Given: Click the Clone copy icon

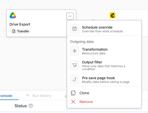Looking at the screenshot, I should [x=73, y=93].
